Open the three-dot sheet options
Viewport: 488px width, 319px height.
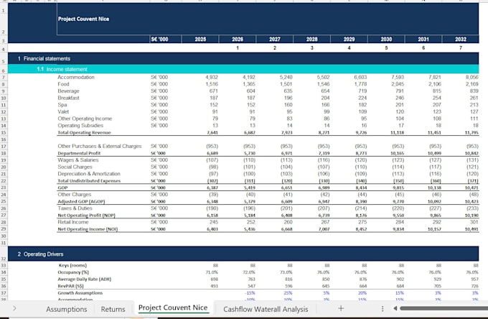(x=383, y=308)
